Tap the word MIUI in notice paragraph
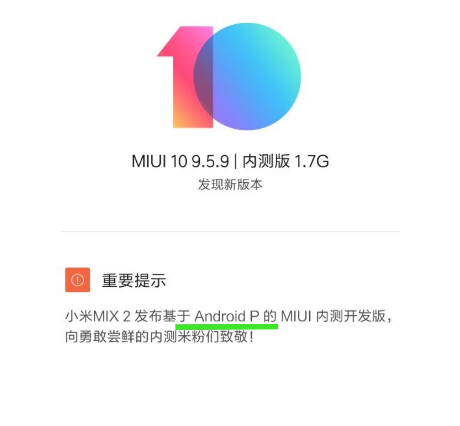This screenshot has height=426, width=460. [296, 316]
